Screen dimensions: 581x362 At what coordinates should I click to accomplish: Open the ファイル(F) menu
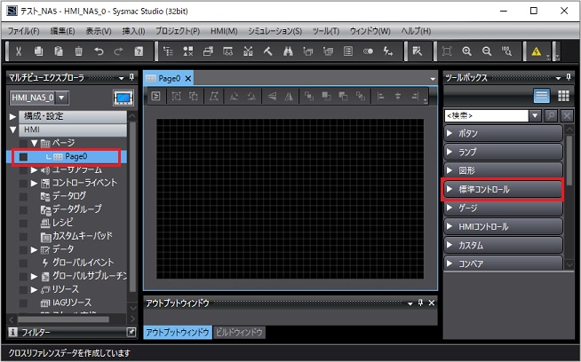click(24, 31)
